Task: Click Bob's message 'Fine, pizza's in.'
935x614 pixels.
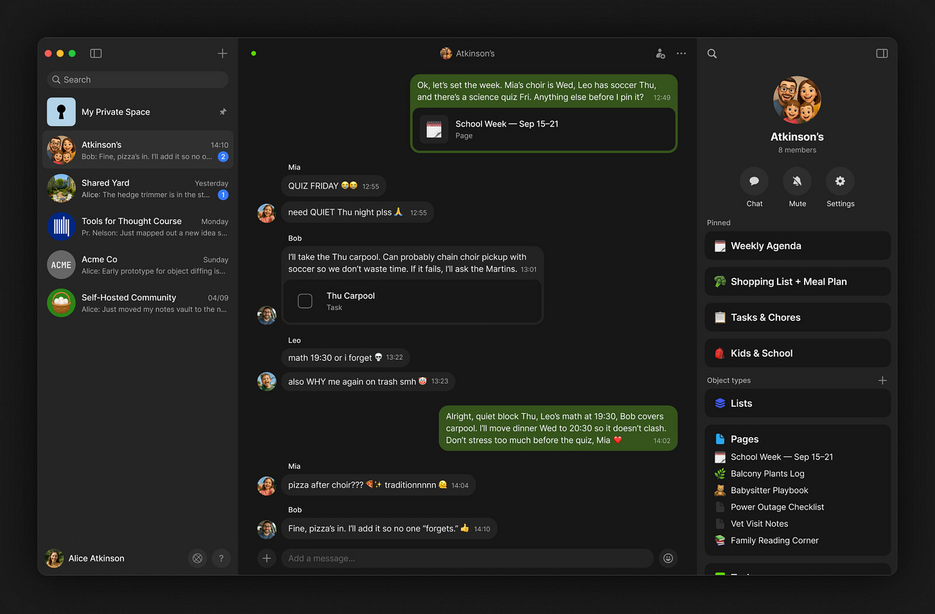Action: [x=389, y=529]
